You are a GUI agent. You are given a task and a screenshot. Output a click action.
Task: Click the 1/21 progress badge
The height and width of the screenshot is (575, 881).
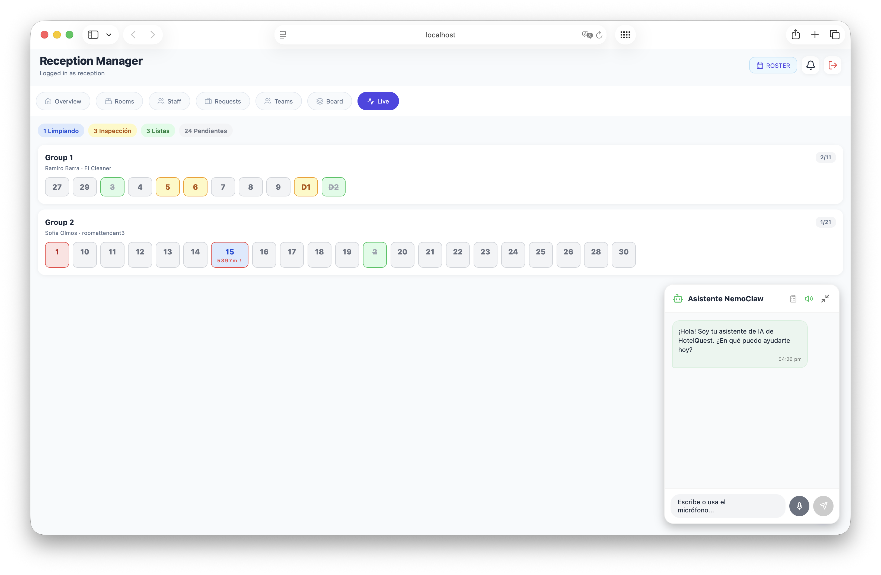(825, 222)
